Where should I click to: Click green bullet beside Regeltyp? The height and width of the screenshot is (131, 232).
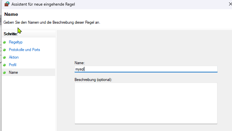[5, 42]
